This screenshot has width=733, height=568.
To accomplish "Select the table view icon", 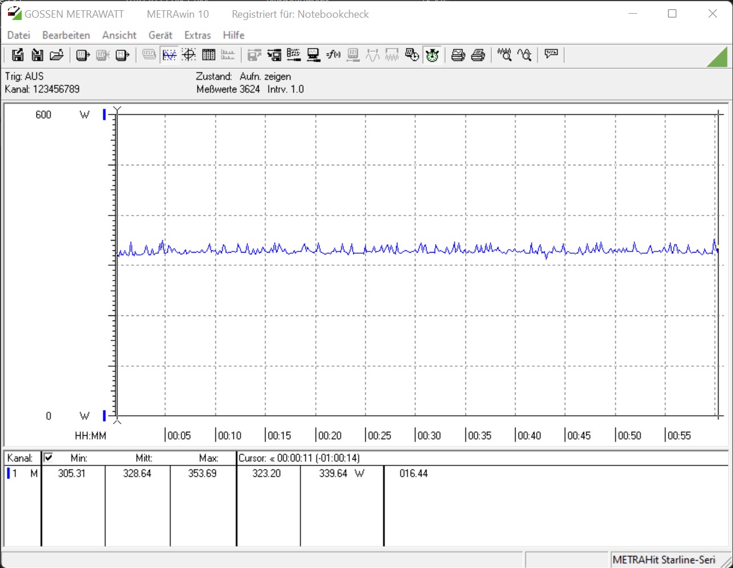I will click(x=209, y=55).
